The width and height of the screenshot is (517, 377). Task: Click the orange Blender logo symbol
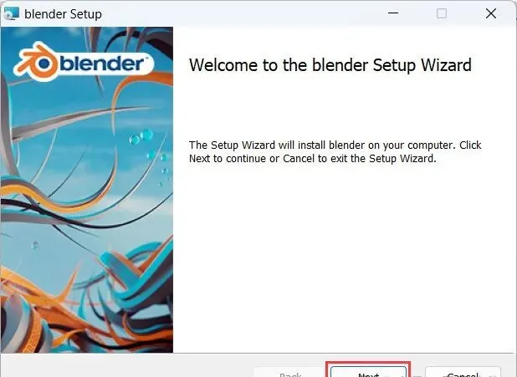[x=38, y=62]
